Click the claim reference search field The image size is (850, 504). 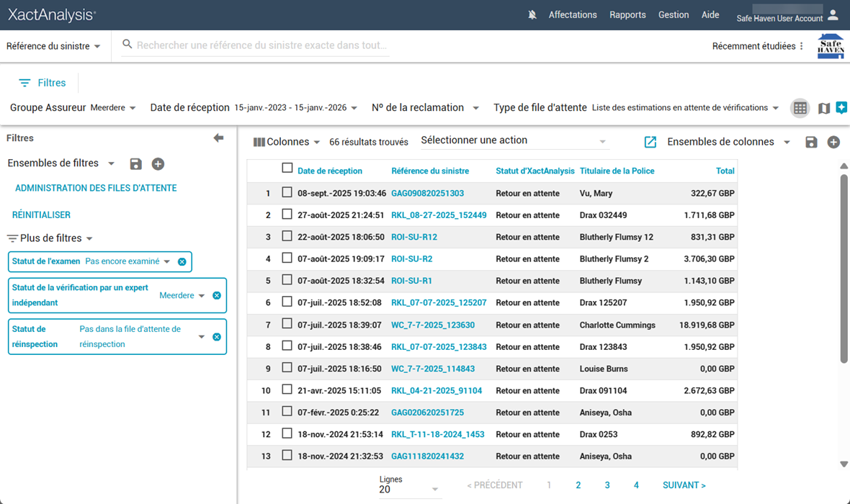pos(261,45)
